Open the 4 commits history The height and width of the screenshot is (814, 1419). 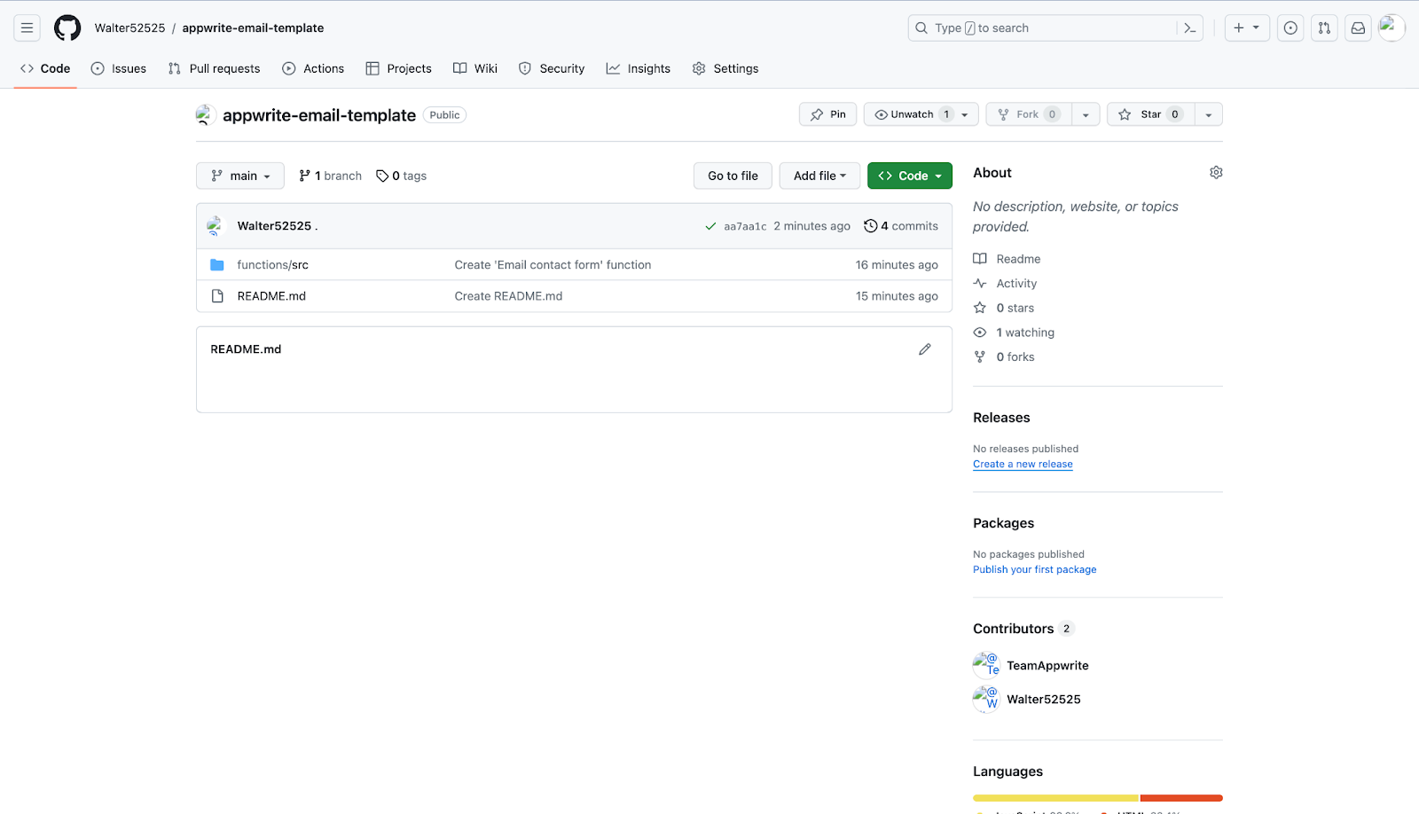pos(901,226)
